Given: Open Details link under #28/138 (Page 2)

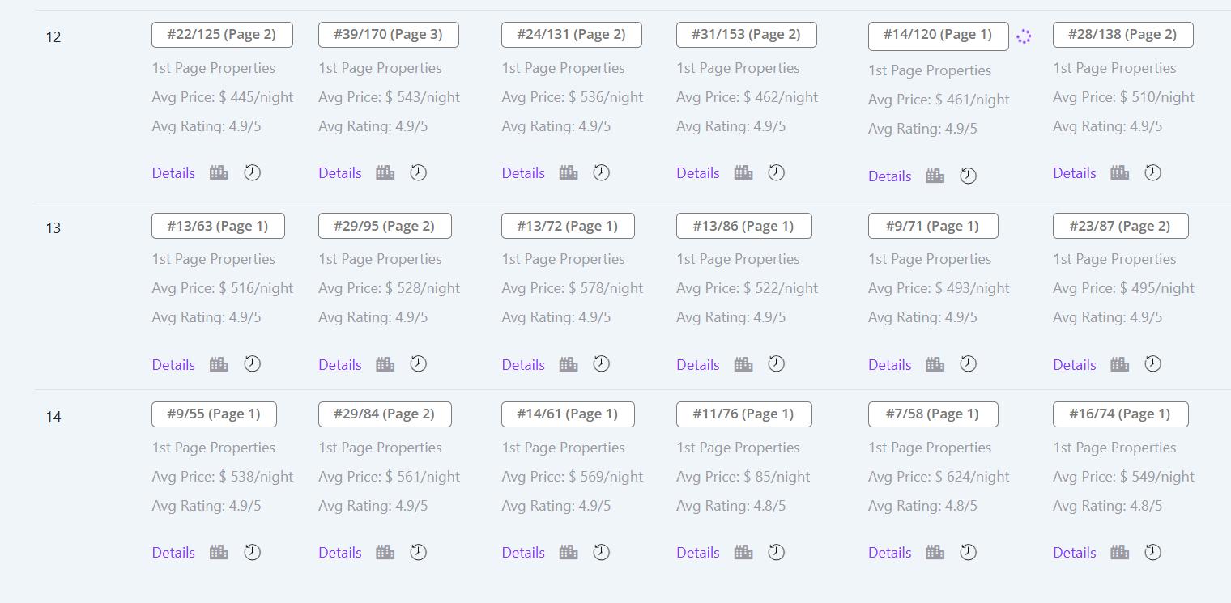Looking at the screenshot, I should 1075,173.
